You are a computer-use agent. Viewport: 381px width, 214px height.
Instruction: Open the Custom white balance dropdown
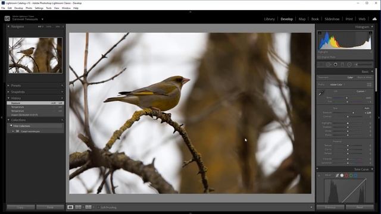(361, 92)
